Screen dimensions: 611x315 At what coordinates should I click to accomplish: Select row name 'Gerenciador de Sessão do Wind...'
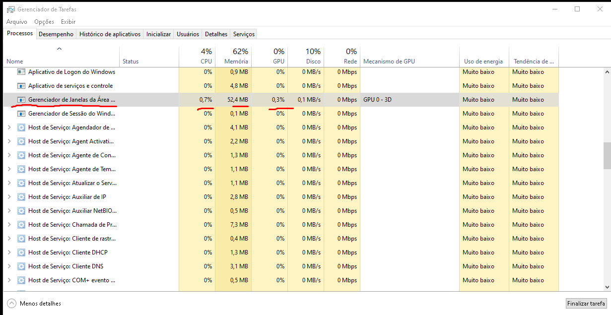click(x=72, y=114)
